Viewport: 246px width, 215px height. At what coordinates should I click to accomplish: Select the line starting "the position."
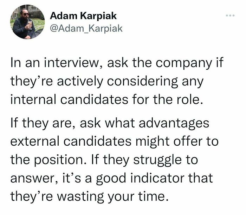tap(105, 160)
